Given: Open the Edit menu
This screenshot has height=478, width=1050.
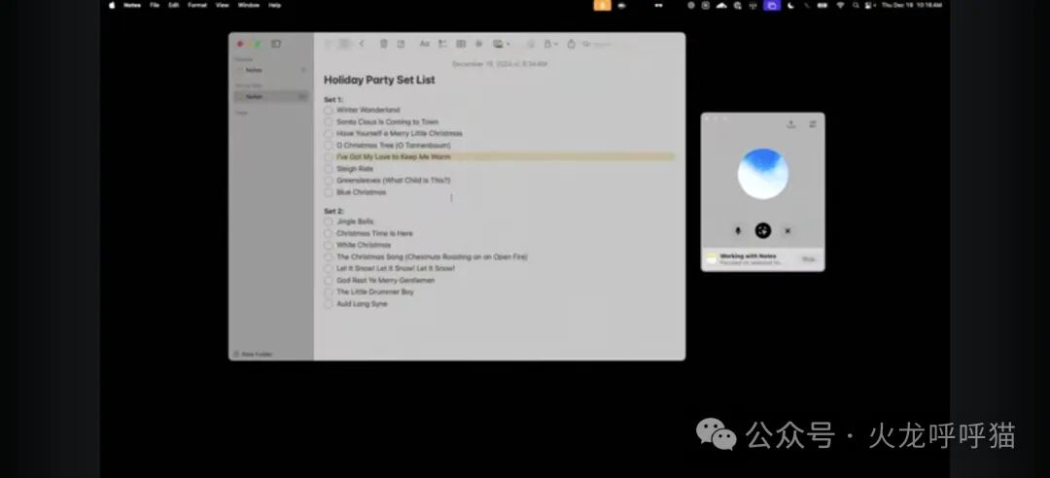Looking at the screenshot, I should click(x=174, y=6).
